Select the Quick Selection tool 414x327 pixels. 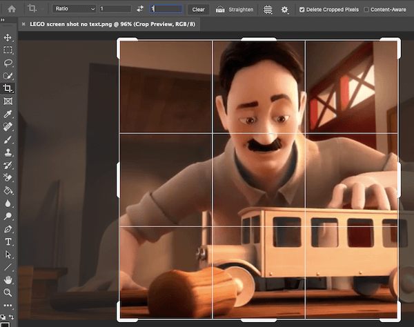point(8,76)
